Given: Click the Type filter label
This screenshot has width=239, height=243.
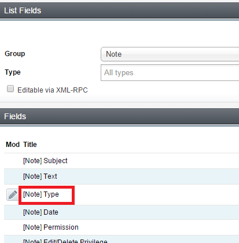Looking at the screenshot, I should pyautogui.click(x=13, y=72).
